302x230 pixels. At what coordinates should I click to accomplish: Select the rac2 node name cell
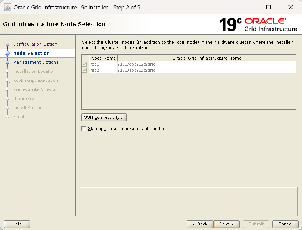coord(103,70)
